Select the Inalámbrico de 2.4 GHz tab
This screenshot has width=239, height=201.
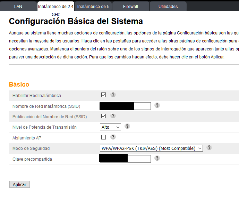coord(56,6)
